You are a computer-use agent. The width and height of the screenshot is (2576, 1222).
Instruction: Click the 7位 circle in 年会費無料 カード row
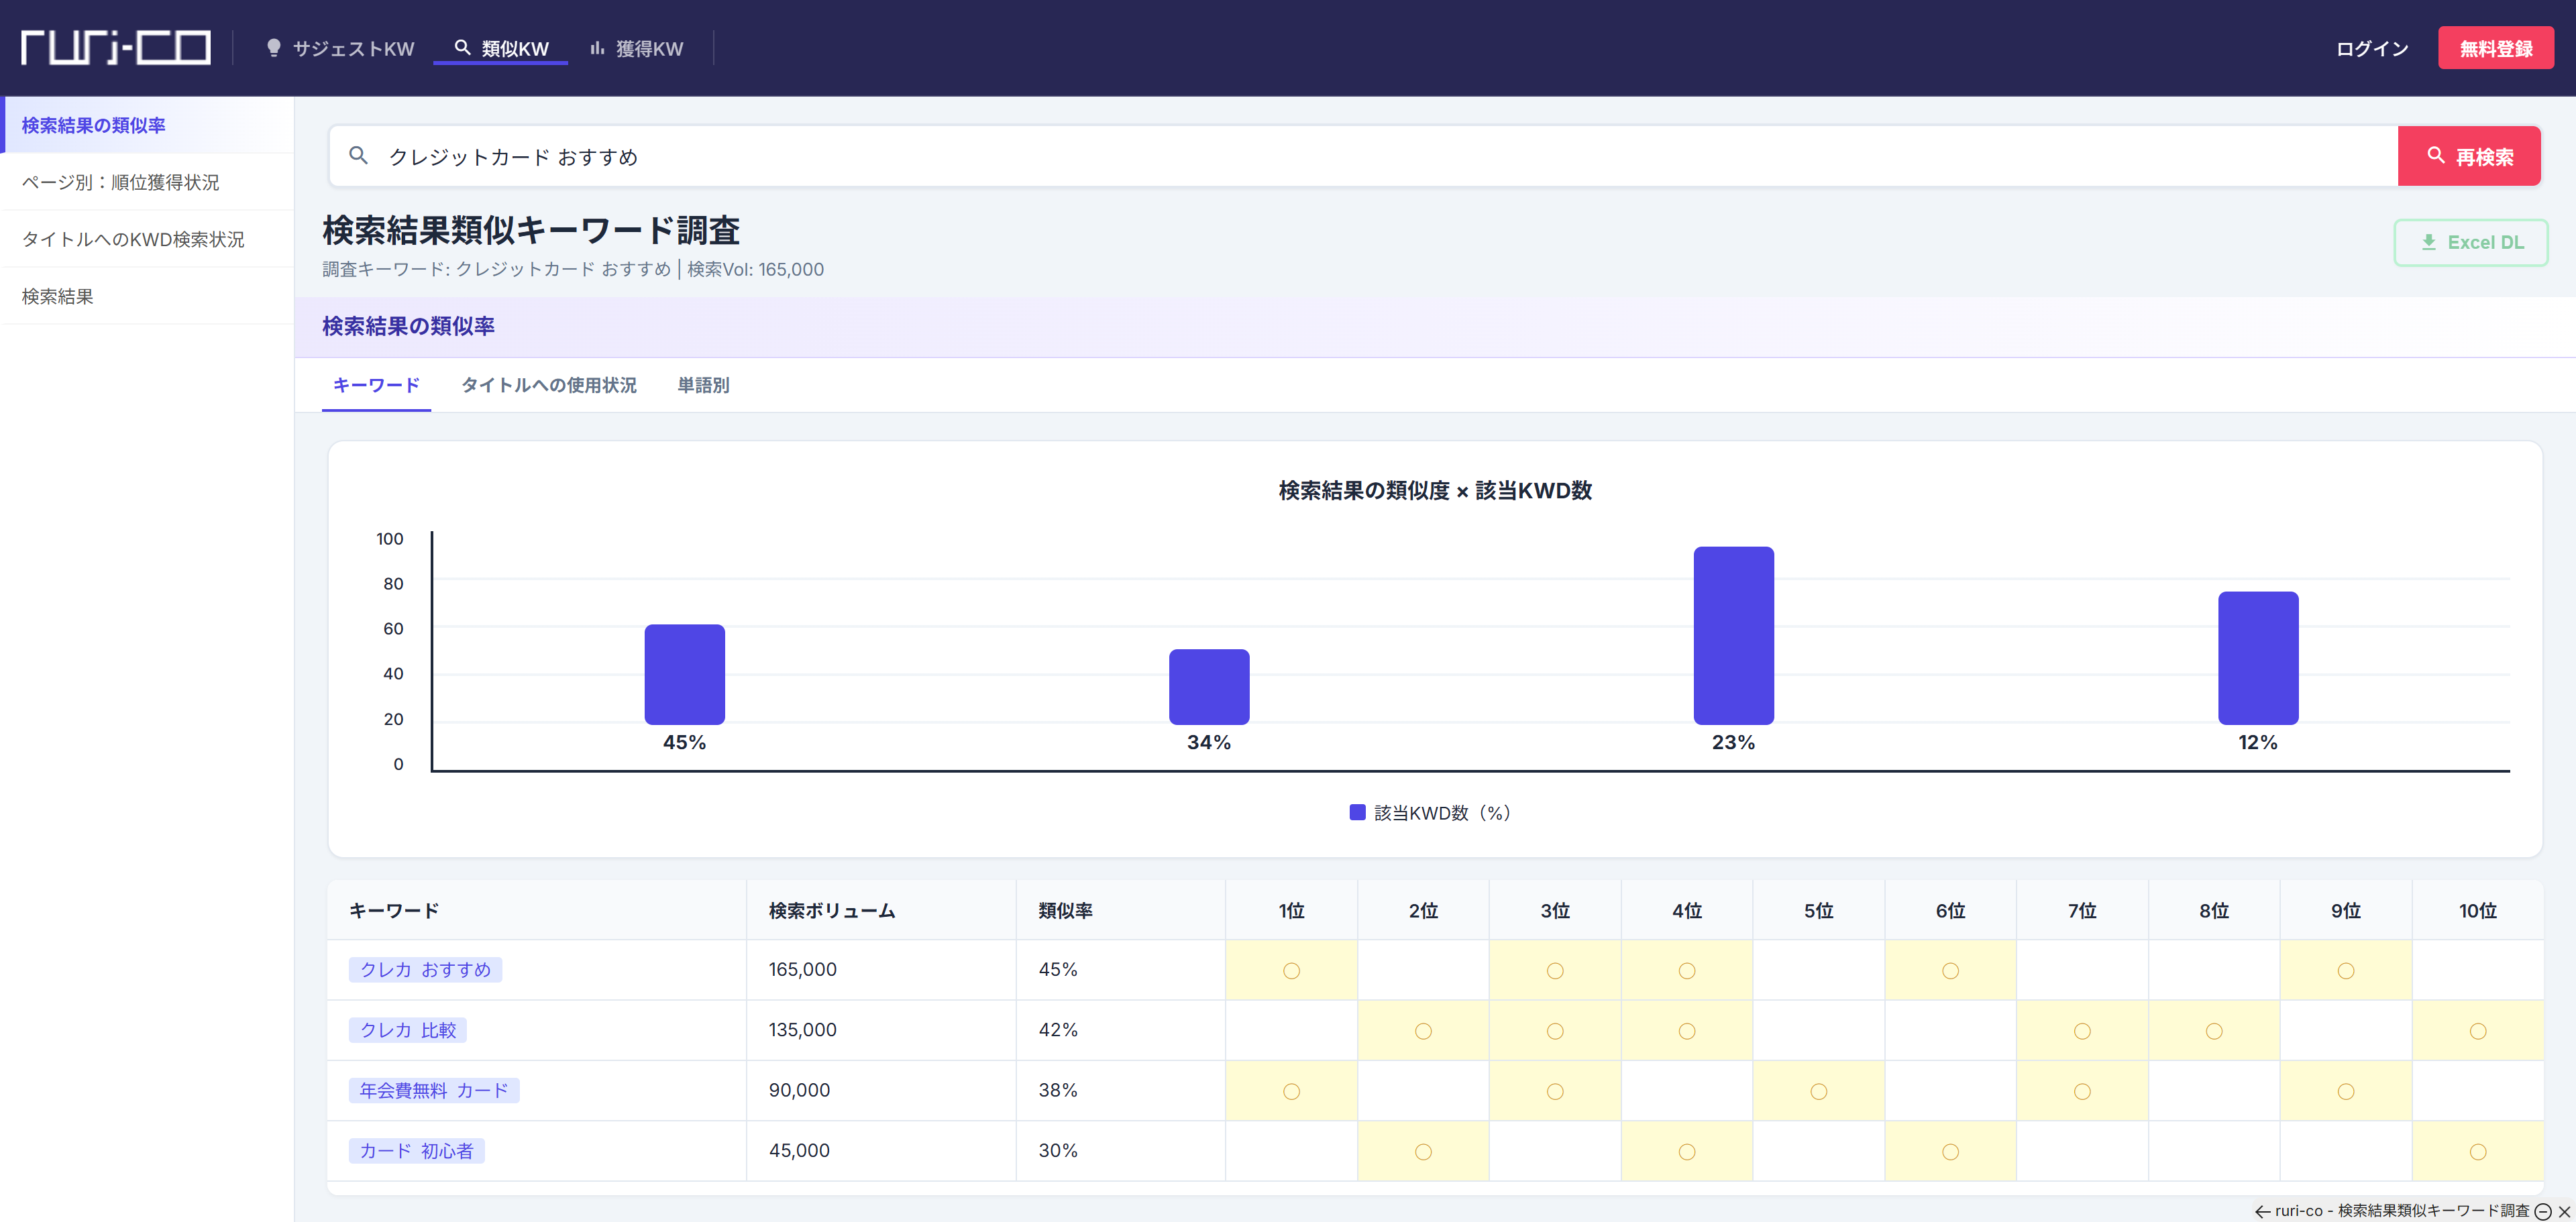pyautogui.click(x=2082, y=1091)
